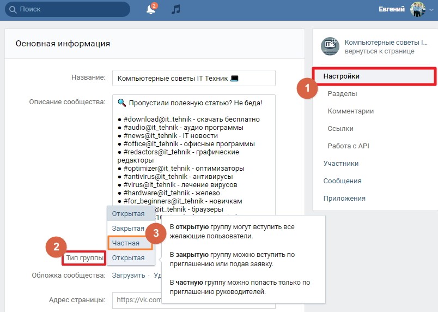This screenshot has height=312, width=438.
Task: Click the Описание сообщества text area
Action: pos(194,155)
